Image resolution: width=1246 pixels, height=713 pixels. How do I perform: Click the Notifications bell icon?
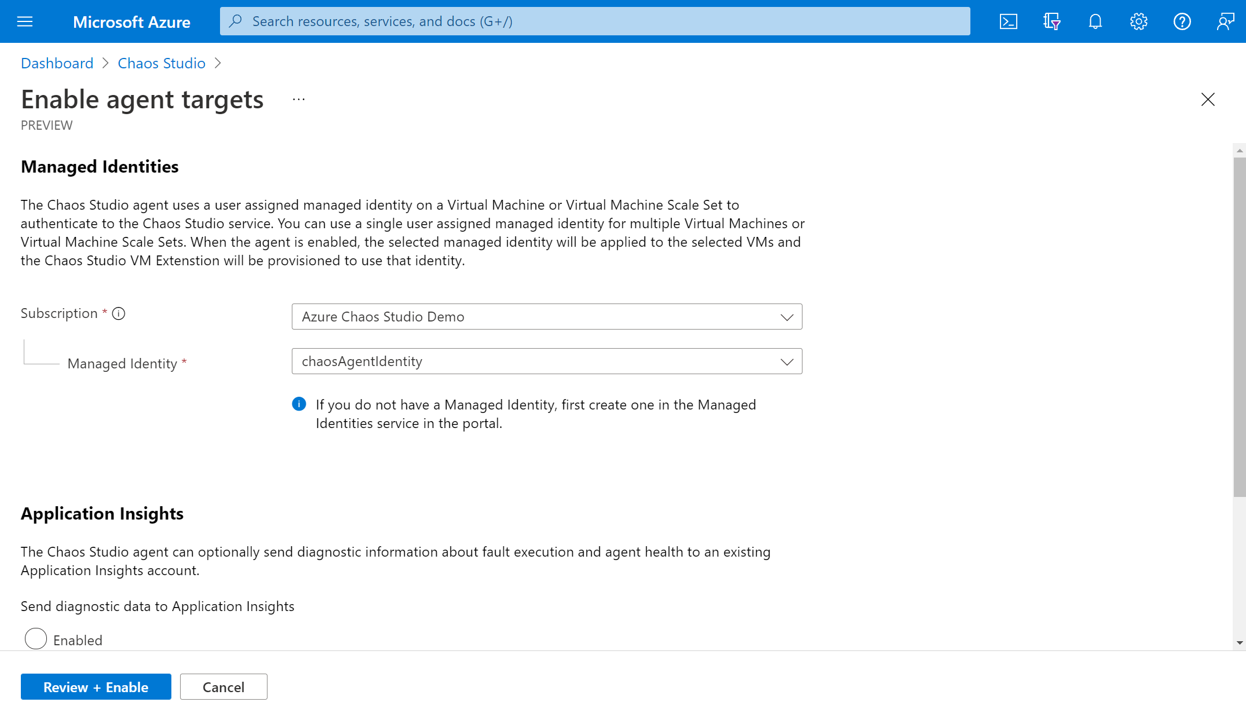pos(1095,21)
